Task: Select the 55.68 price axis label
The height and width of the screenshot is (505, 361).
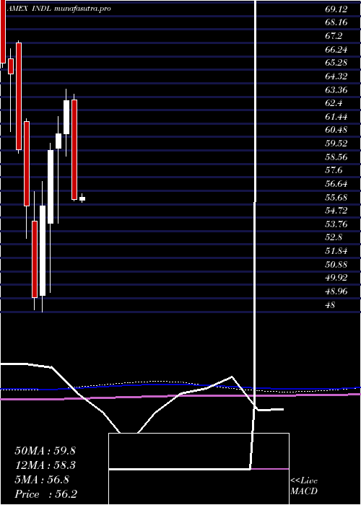Action: [x=336, y=198]
